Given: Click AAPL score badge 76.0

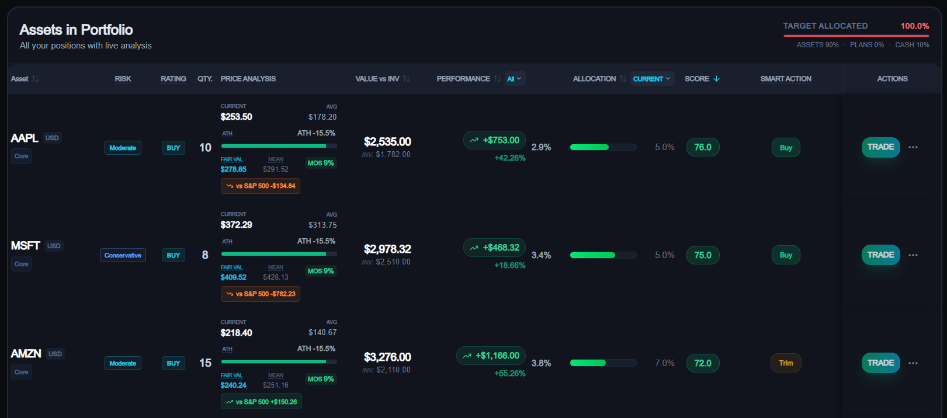Looking at the screenshot, I should click(x=703, y=147).
